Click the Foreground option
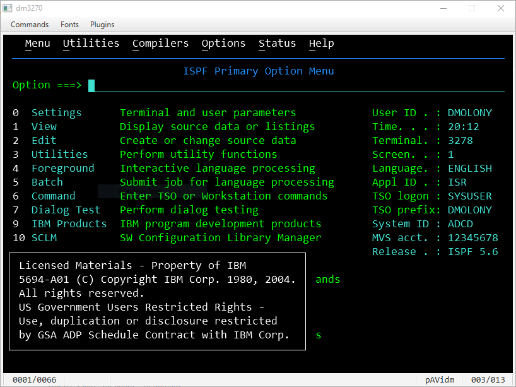The height and width of the screenshot is (387, 516). coord(63,169)
